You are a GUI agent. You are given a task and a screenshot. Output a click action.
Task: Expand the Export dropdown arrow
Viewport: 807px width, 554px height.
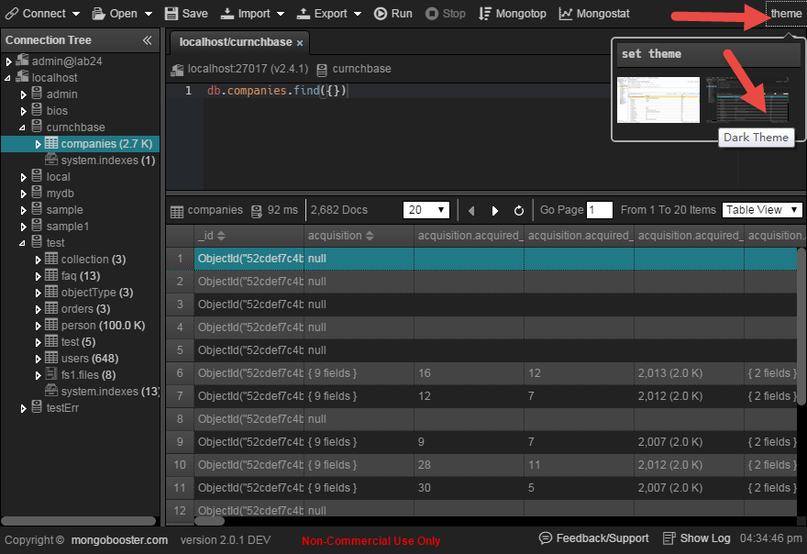pyautogui.click(x=357, y=14)
